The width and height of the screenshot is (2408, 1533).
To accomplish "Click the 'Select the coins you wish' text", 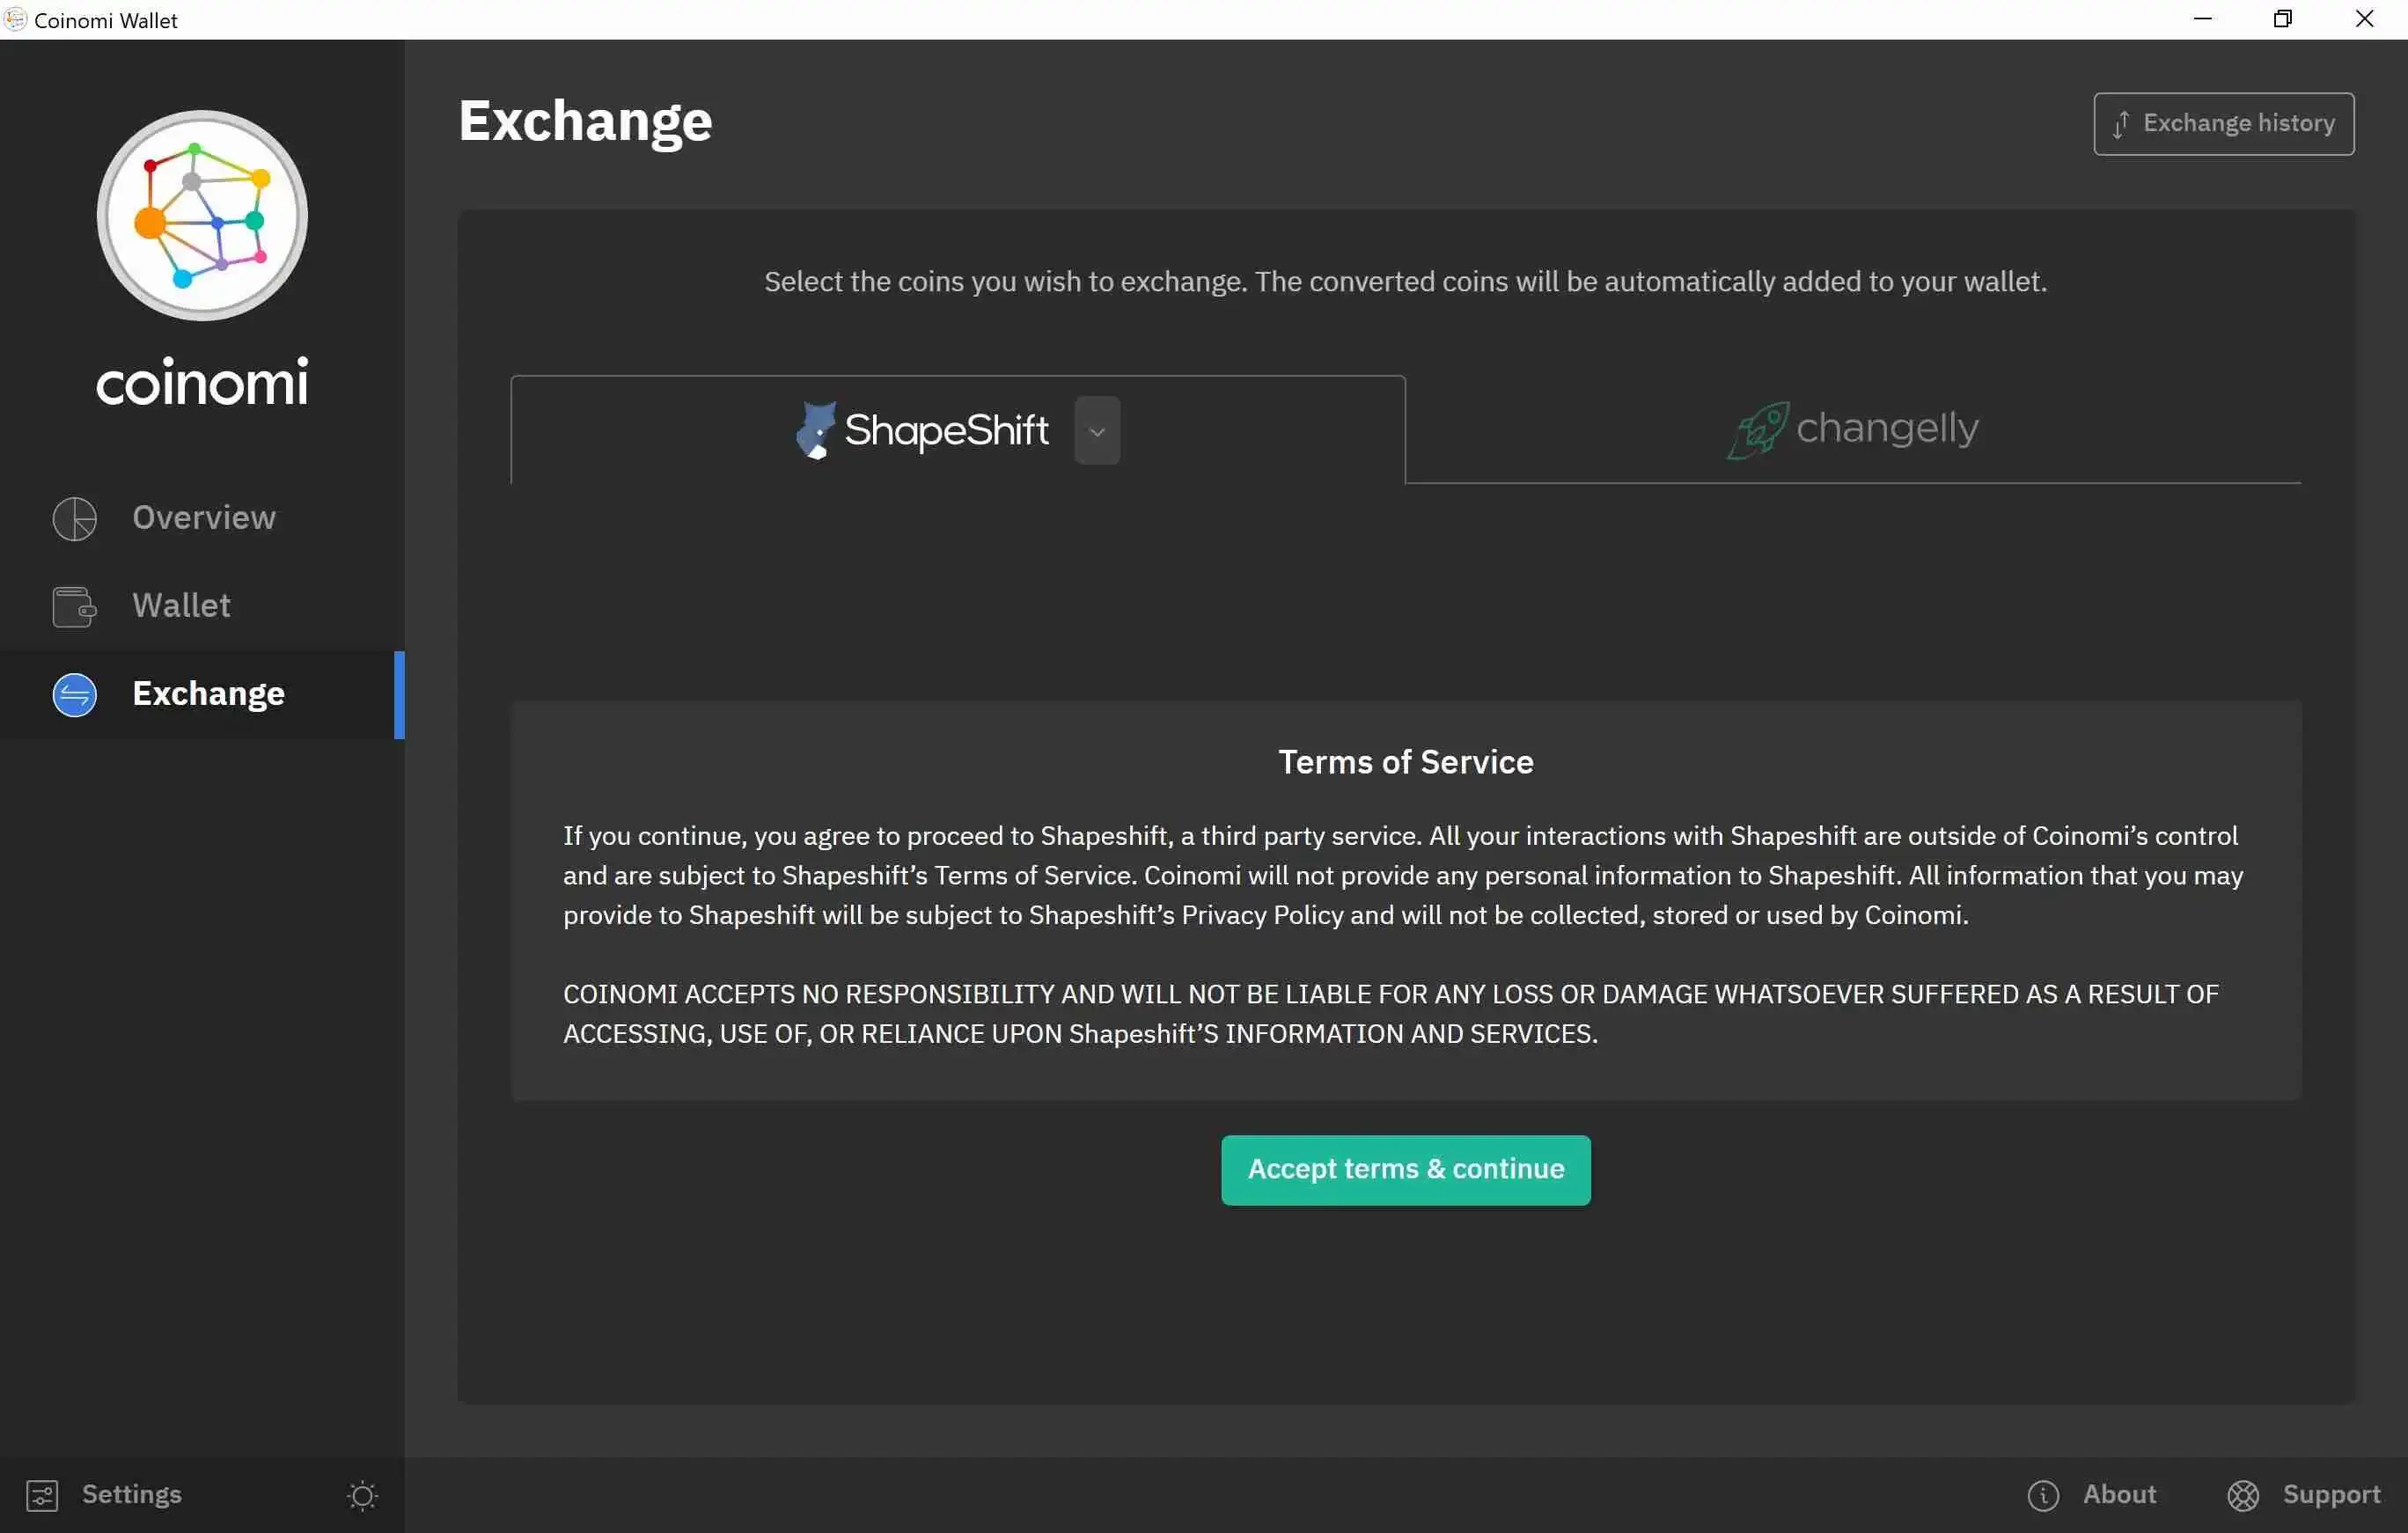I will 1405,282.
